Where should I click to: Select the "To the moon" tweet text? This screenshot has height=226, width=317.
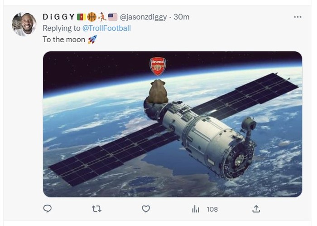(63, 39)
